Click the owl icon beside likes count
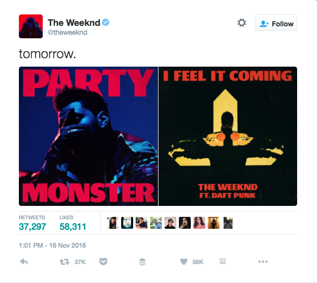The image size is (317, 283). click(x=223, y=261)
